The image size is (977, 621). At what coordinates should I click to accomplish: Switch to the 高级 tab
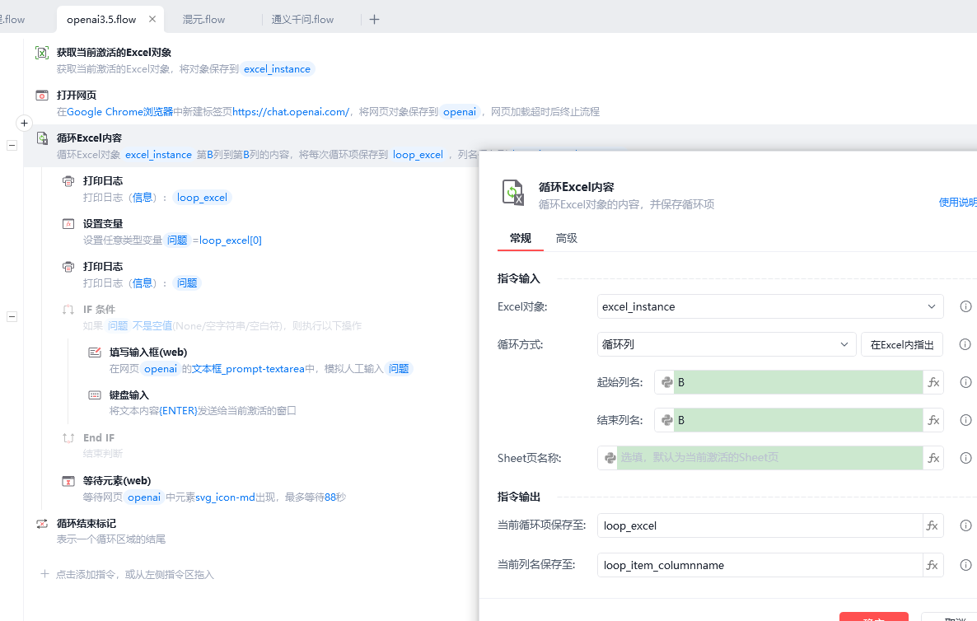coord(567,238)
